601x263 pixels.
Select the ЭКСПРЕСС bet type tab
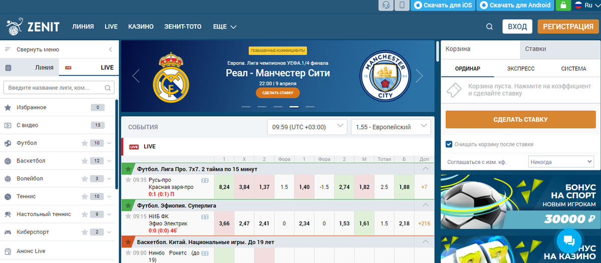coord(520,69)
